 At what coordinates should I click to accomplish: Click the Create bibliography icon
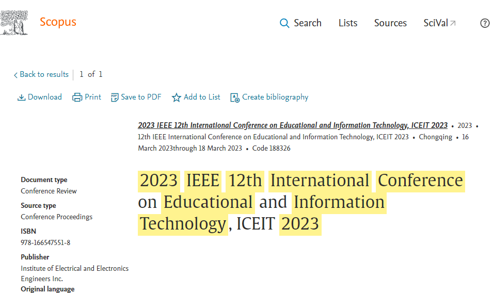click(235, 97)
